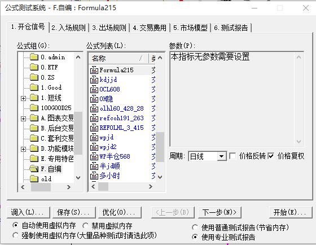The height and width of the screenshot is (245, 316).
Task: Expand the A.图表交易 tree node
Action: [x=23, y=119]
